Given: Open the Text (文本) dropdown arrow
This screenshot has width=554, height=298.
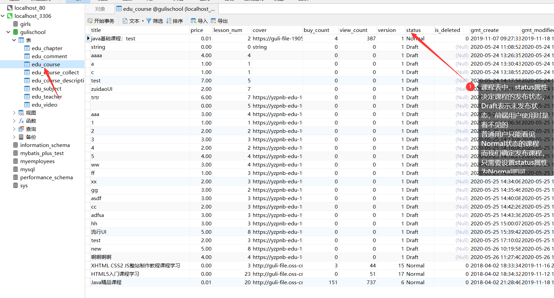Looking at the screenshot, I should (143, 21).
